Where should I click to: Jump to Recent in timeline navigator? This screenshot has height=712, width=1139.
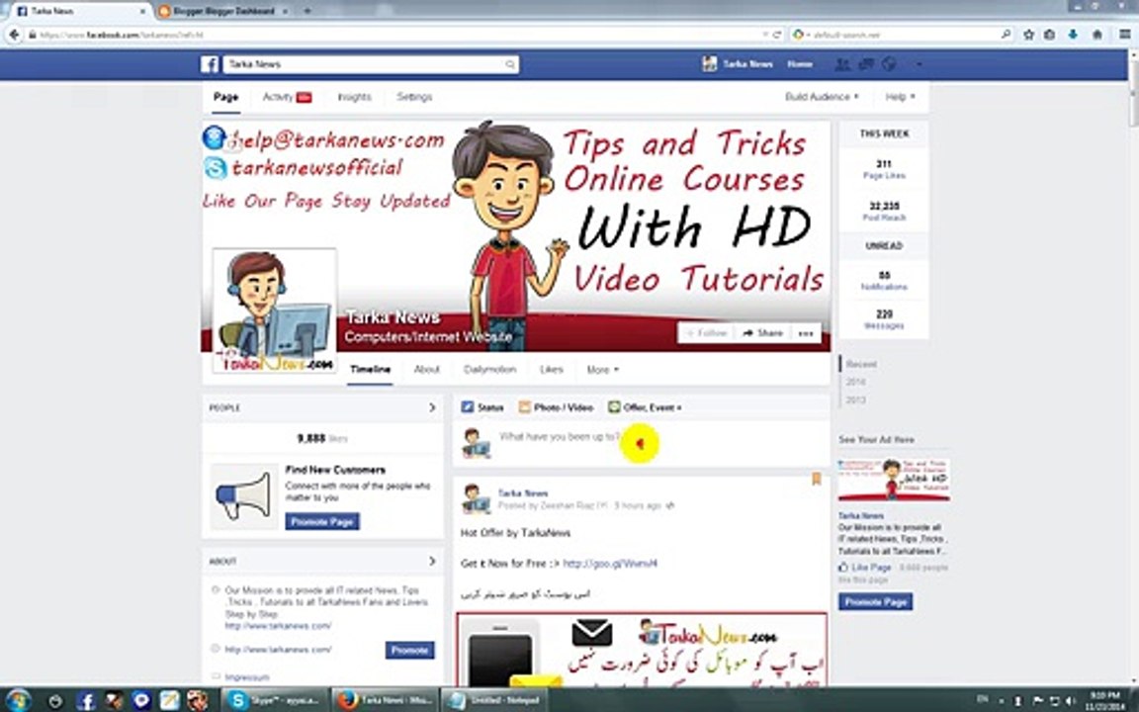click(861, 364)
